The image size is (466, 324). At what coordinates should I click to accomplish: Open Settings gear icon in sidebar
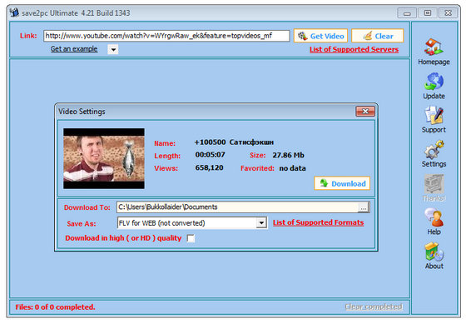[434, 149]
